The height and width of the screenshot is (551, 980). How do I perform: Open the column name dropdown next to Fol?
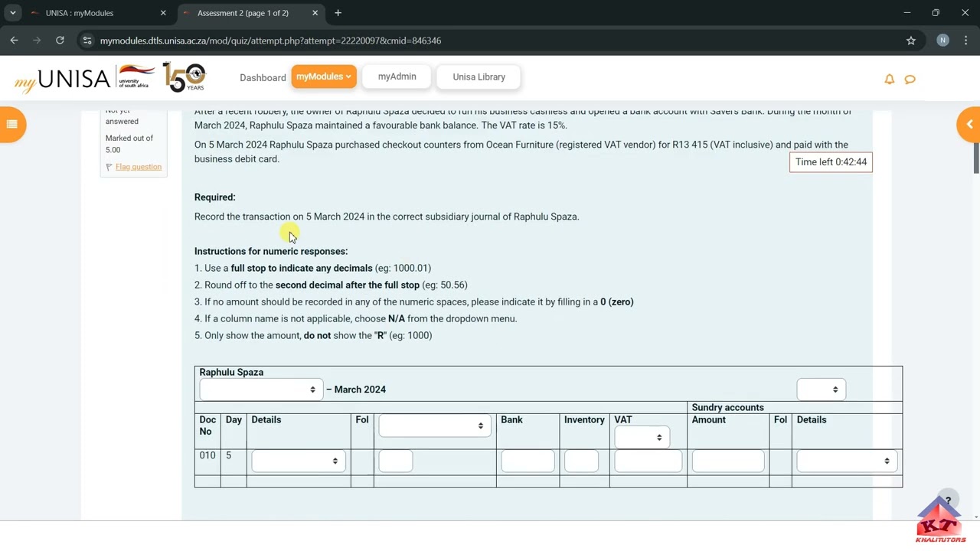point(434,425)
